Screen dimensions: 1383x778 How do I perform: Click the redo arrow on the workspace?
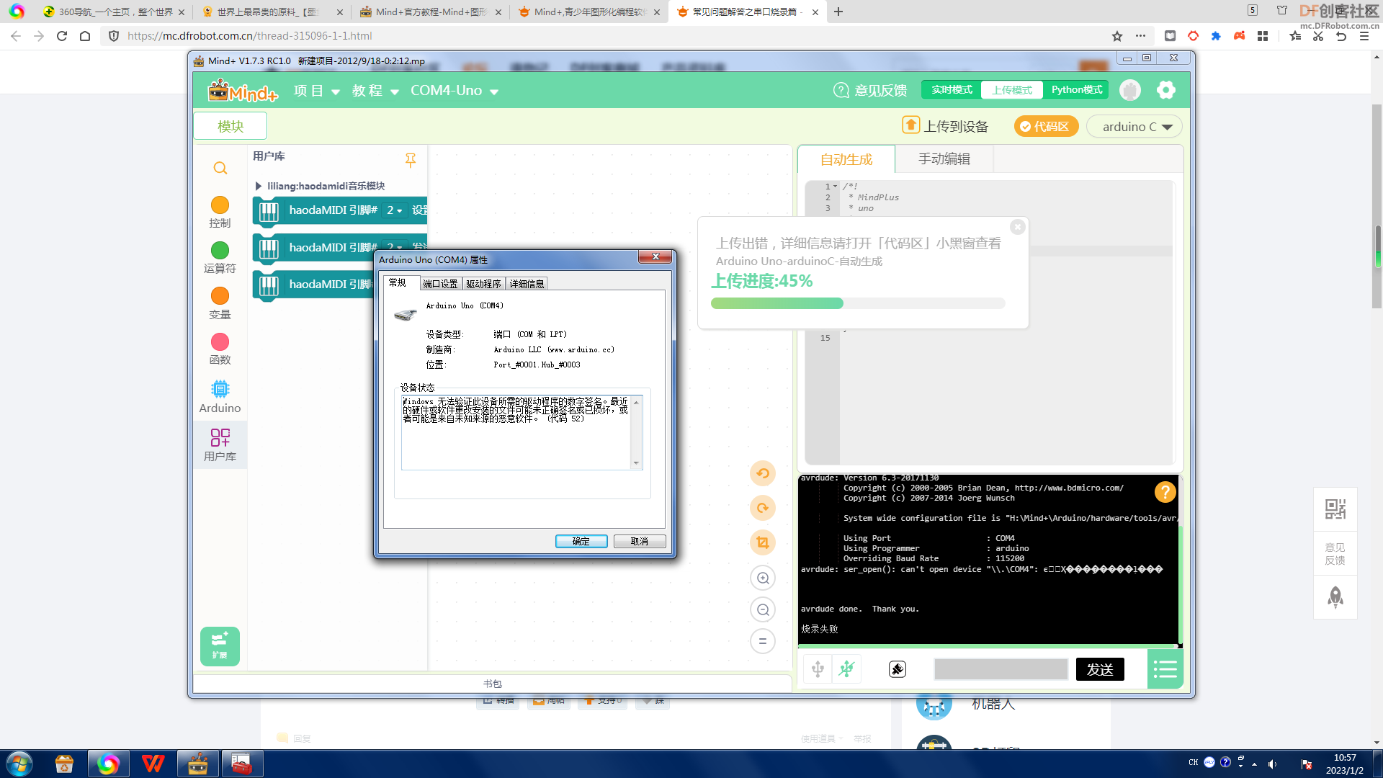point(763,508)
